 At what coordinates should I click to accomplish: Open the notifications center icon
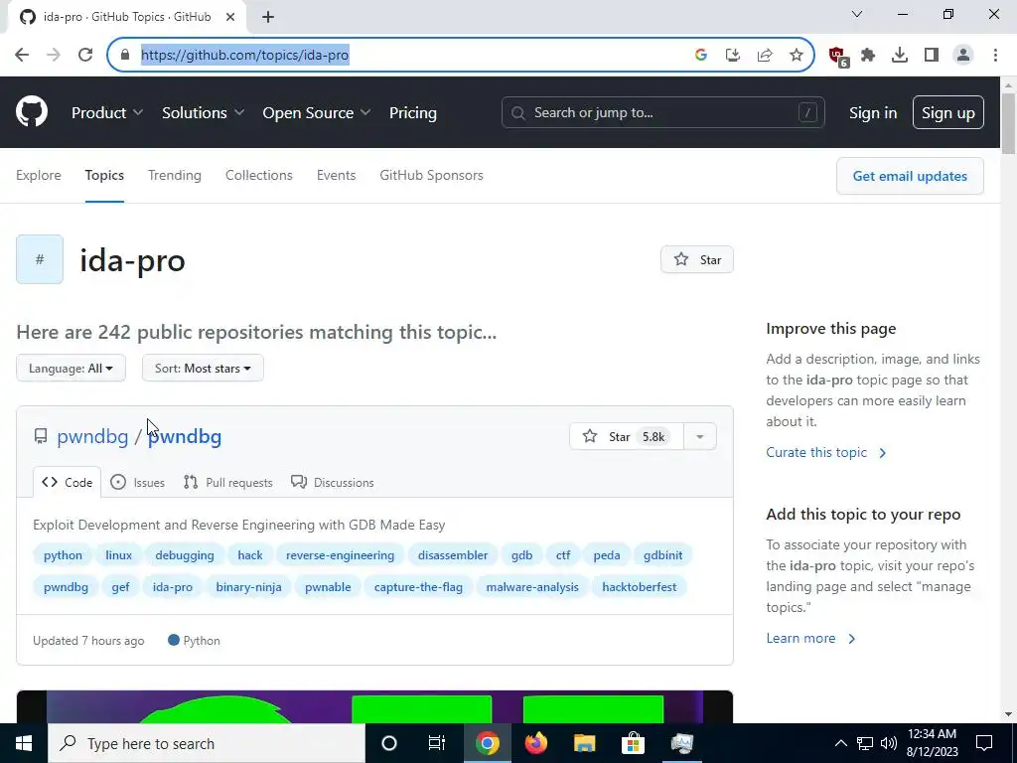[x=984, y=743]
